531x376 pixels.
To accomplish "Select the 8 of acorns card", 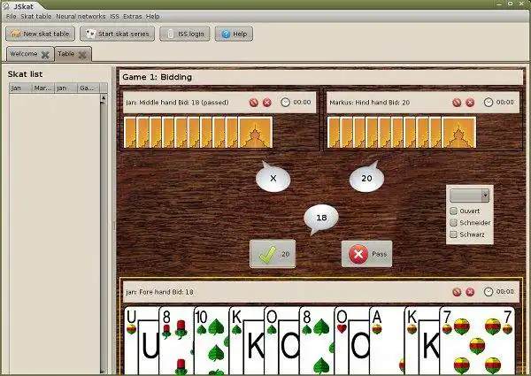I will (176, 340).
